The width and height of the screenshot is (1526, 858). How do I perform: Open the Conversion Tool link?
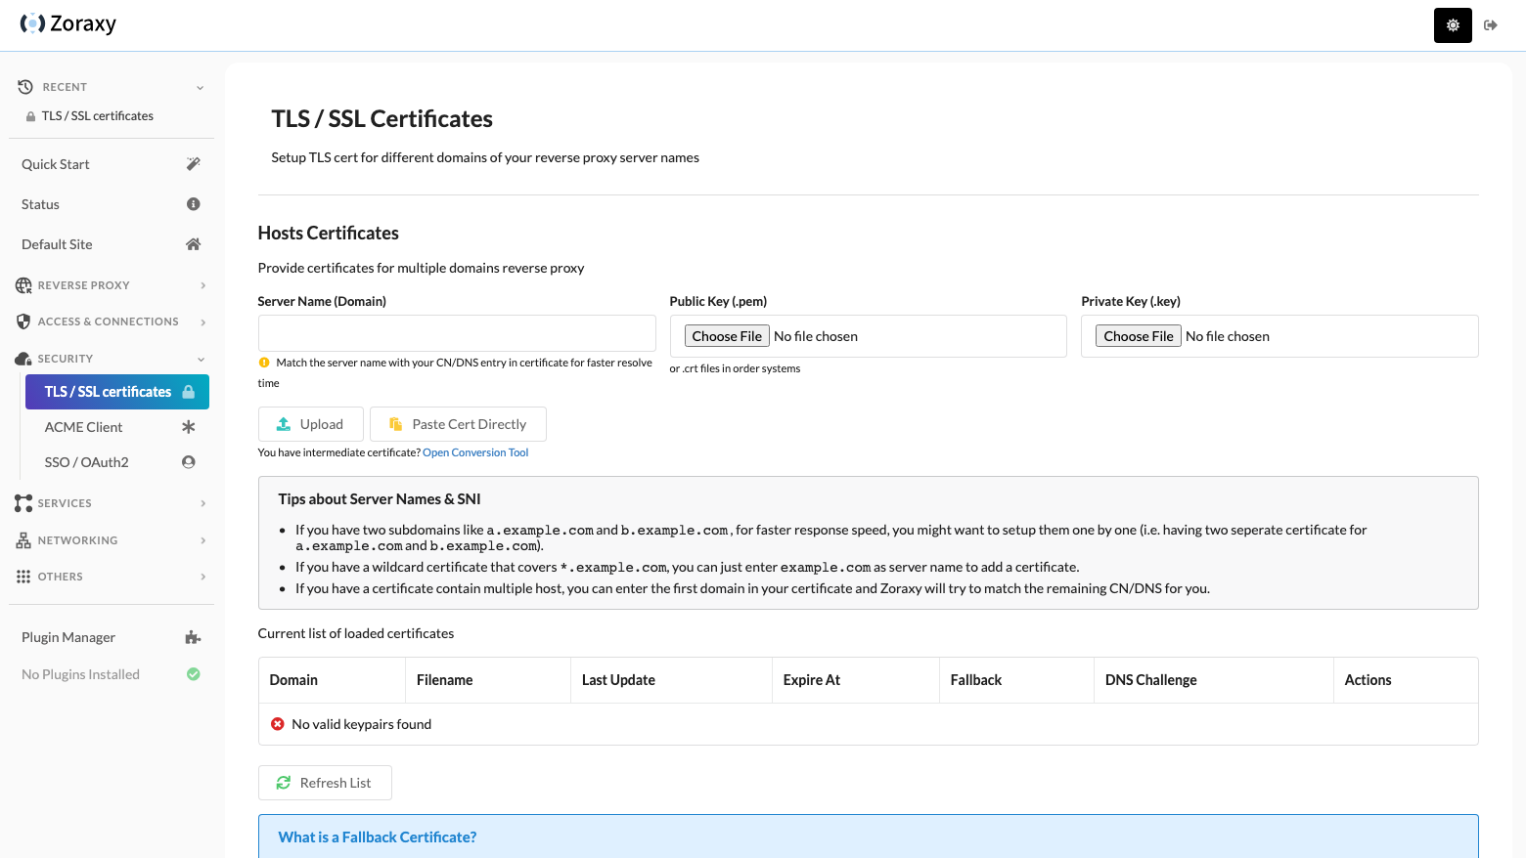click(x=475, y=452)
